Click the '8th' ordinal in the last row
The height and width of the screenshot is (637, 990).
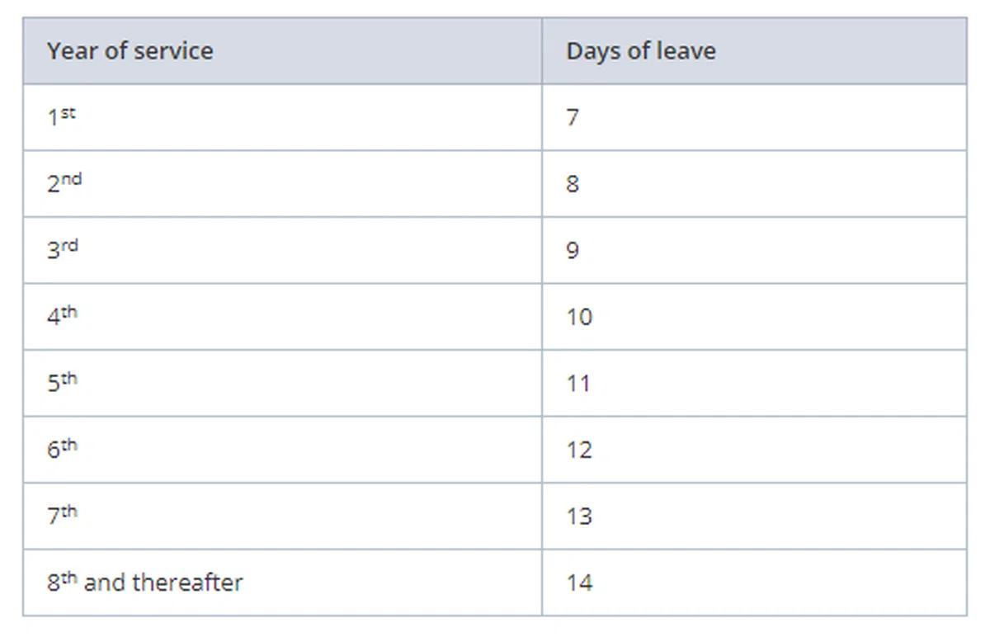[63, 582]
